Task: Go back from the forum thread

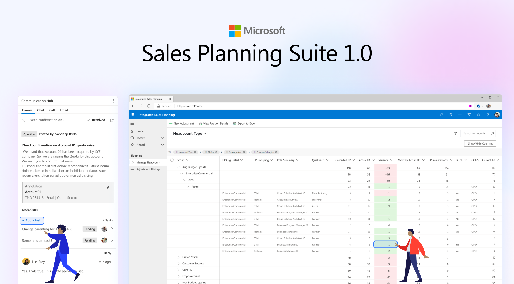Action: (24, 120)
